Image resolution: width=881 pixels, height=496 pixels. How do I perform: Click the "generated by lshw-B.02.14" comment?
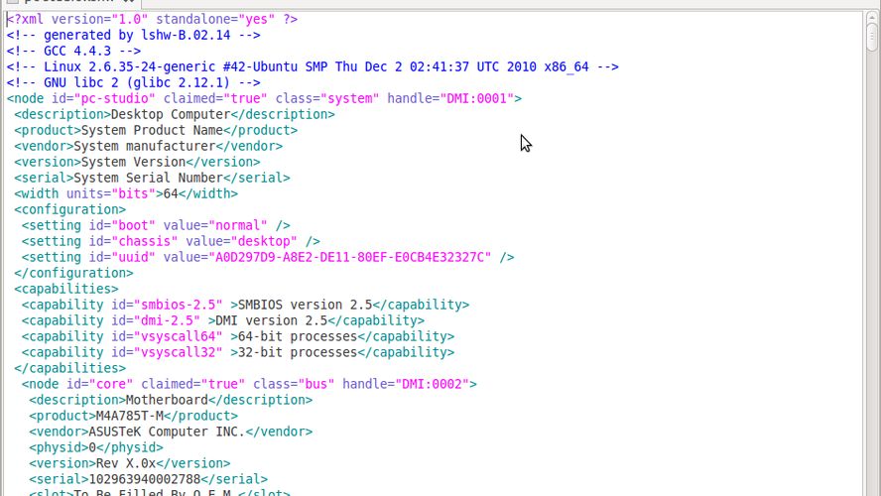[x=133, y=35]
